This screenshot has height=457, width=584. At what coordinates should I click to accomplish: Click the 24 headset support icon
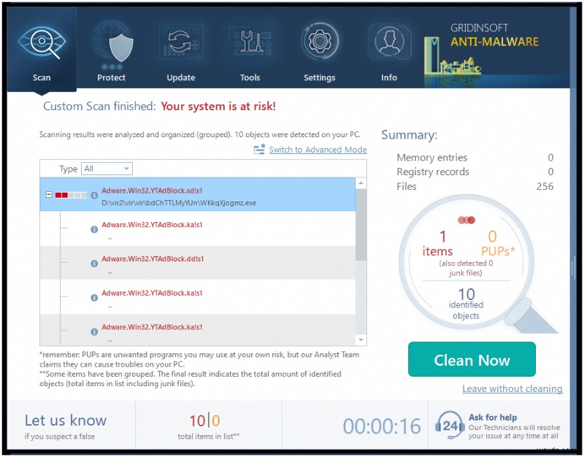tap(450, 424)
